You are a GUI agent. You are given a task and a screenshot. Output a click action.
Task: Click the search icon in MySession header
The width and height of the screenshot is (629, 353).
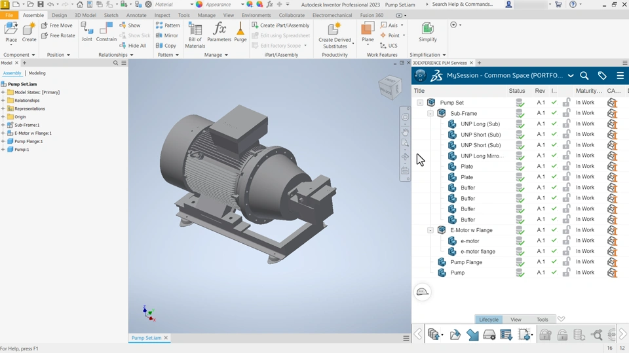584,76
